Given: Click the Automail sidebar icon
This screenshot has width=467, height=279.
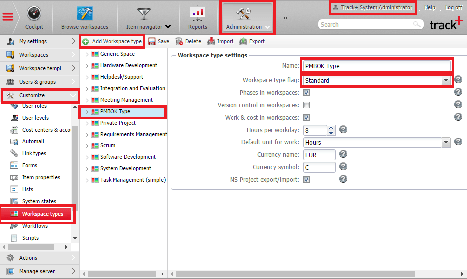Looking at the screenshot, I should (14, 141).
